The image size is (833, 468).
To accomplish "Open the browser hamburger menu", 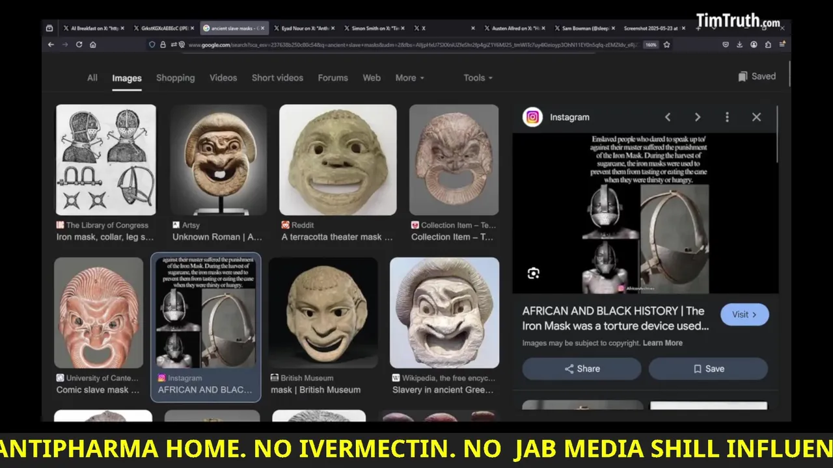I will (x=782, y=45).
